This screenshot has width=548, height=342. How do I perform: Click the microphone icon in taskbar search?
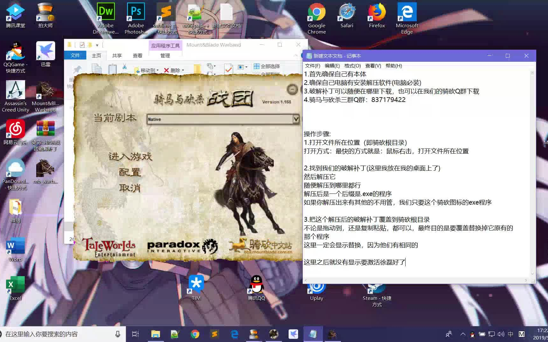118,334
